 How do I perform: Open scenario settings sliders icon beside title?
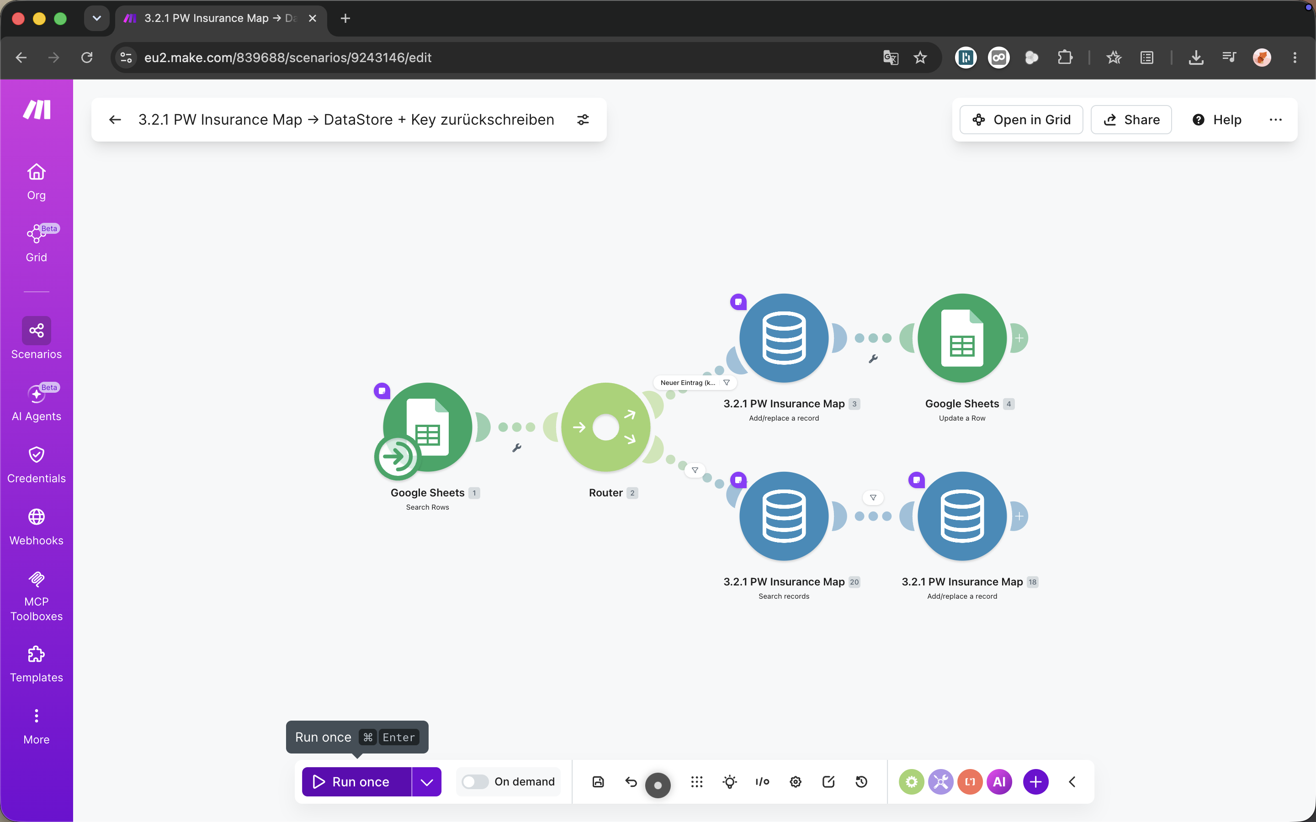tap(583, 120)
